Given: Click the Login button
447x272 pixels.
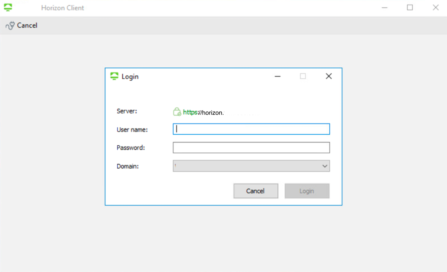Looking at the screenshot, I should (307, 191).
